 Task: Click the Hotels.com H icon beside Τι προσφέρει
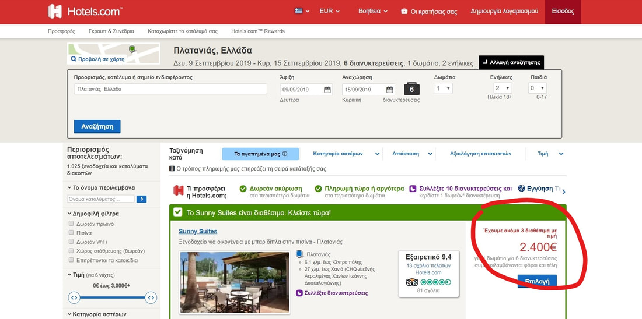178,190
